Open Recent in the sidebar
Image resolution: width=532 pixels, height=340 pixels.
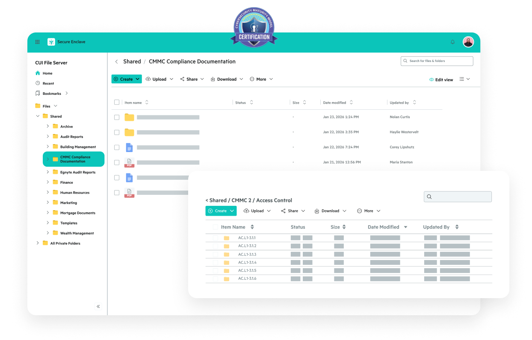[44, 83]
